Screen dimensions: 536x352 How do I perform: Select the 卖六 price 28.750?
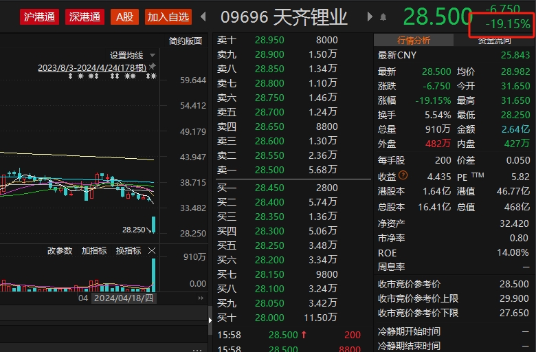269,98
